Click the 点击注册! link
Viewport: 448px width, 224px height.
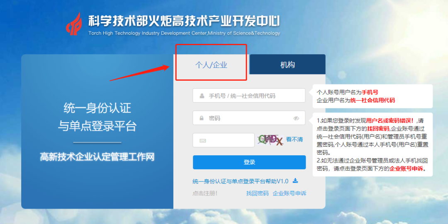[205, 193]
